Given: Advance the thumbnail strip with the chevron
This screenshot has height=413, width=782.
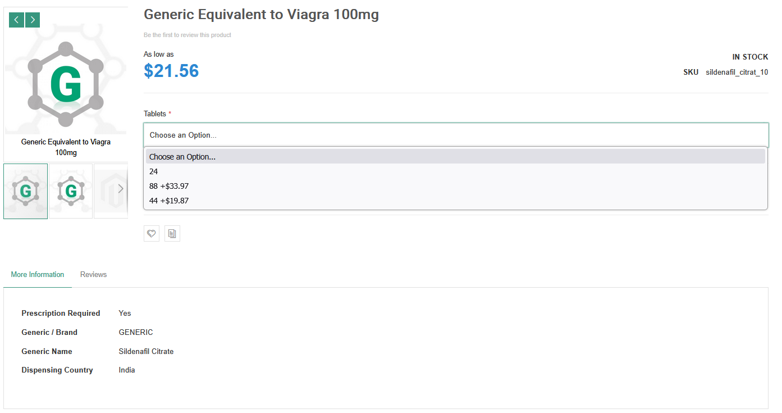Looking at the screenshot, I should pyautogui.click(x=120, y=189).
